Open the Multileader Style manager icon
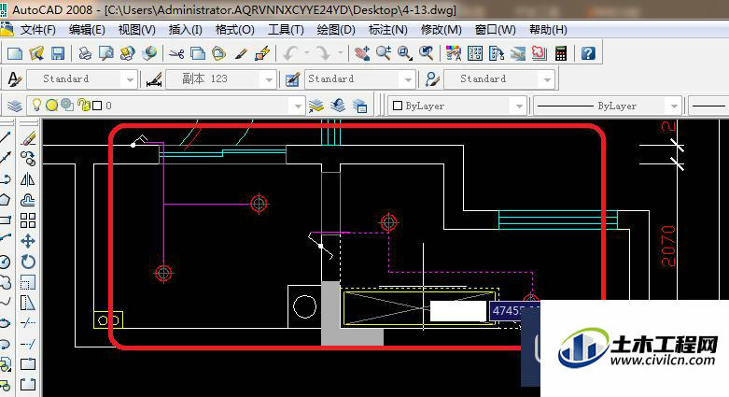 click(x=432, y=79)
